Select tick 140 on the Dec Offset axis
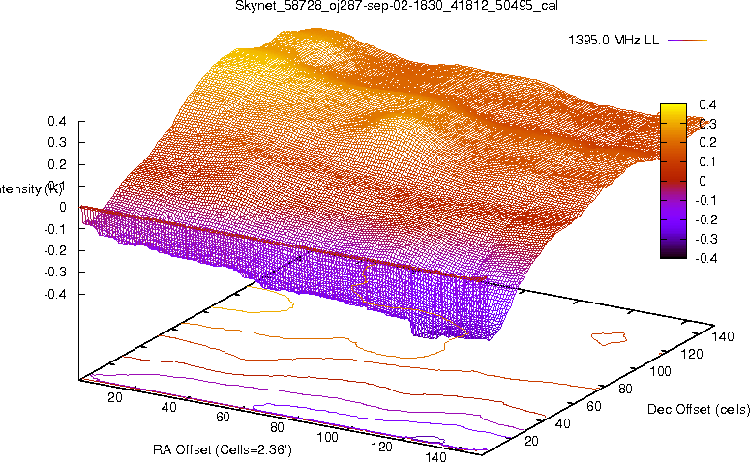750x462 pixels. tap(723, 336)
